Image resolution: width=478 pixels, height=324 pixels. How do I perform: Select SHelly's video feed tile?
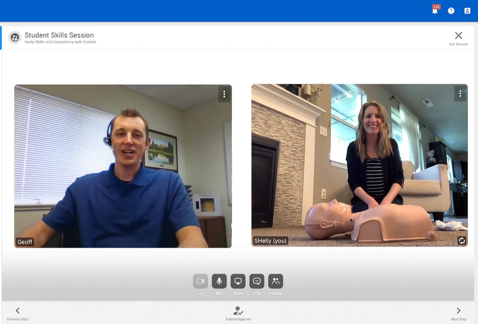pos(359,165)
